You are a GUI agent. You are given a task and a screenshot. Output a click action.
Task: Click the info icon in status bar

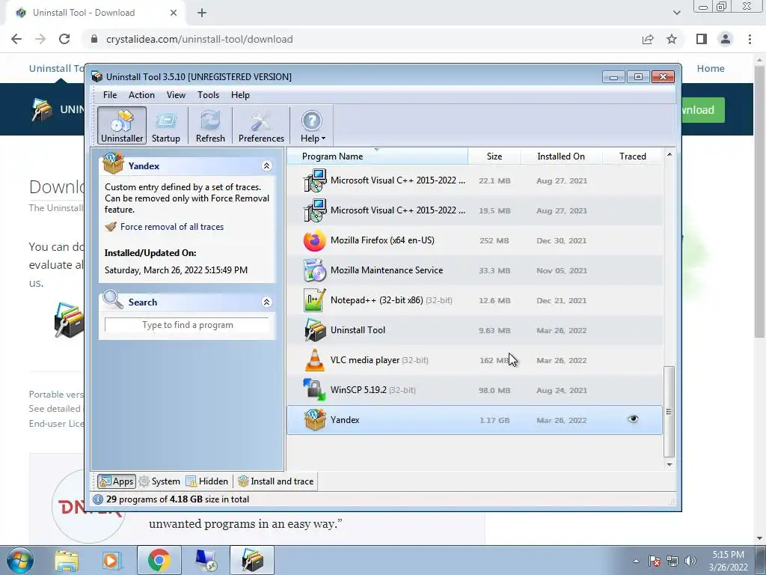click(x=98, y=499)
